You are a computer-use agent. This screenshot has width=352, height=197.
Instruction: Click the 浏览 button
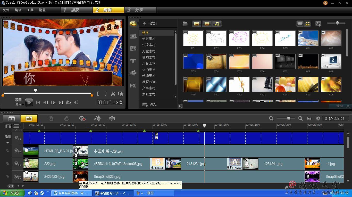click(150, 104)
